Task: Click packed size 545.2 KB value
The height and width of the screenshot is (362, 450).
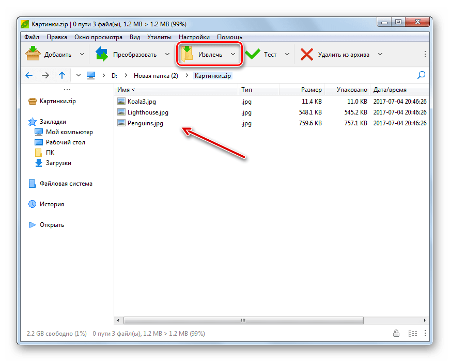Action: pos(355,112)
